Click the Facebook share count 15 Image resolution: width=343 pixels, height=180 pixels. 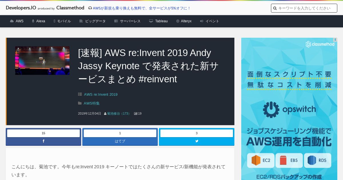click(43, 133)
